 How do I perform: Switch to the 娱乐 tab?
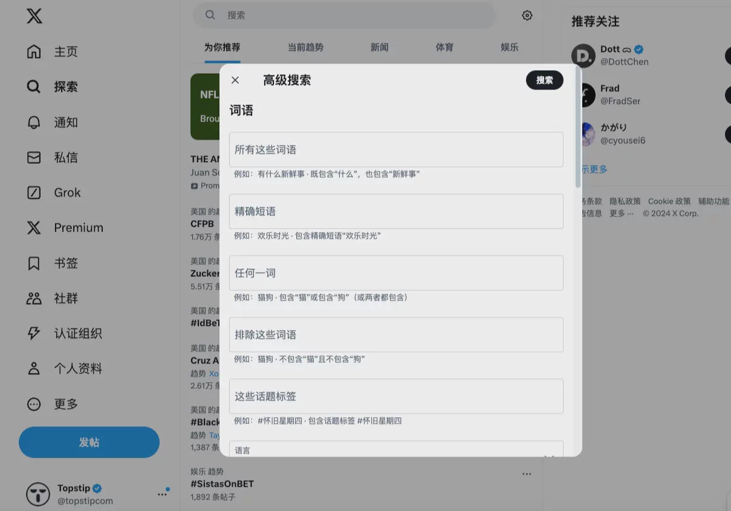(x=510, y=47)
